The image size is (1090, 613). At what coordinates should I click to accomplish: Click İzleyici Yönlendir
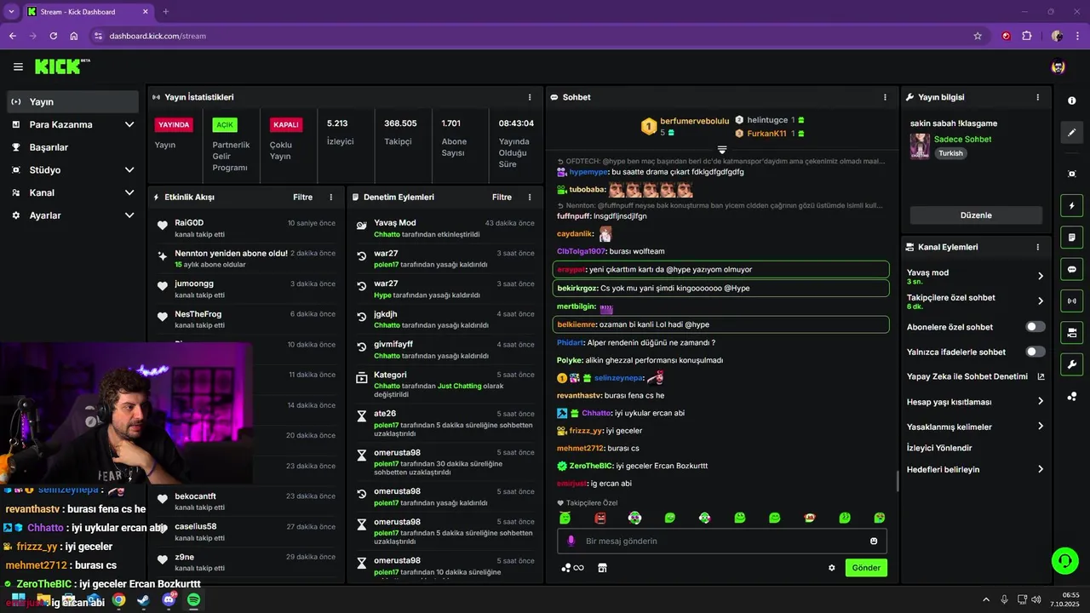pyautogui.click(x=939, y=448)
